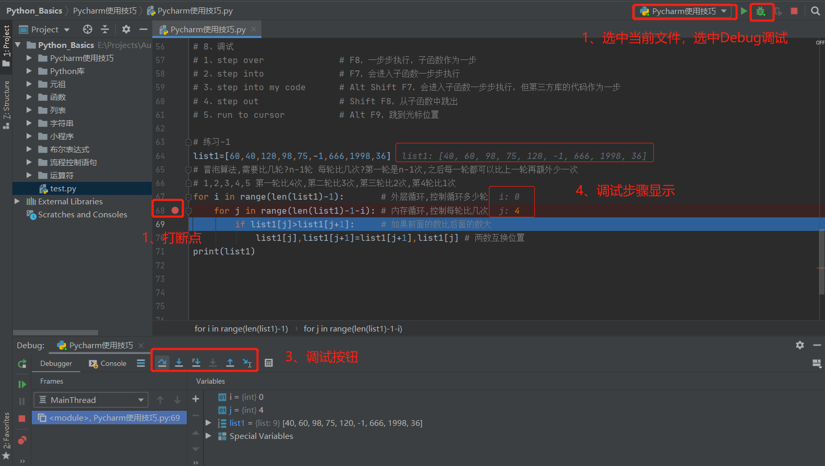Screen dimensions: 825x466
Task: Resume program with the green resume icon
Action: pyautogui.click(x=22, y=384)
